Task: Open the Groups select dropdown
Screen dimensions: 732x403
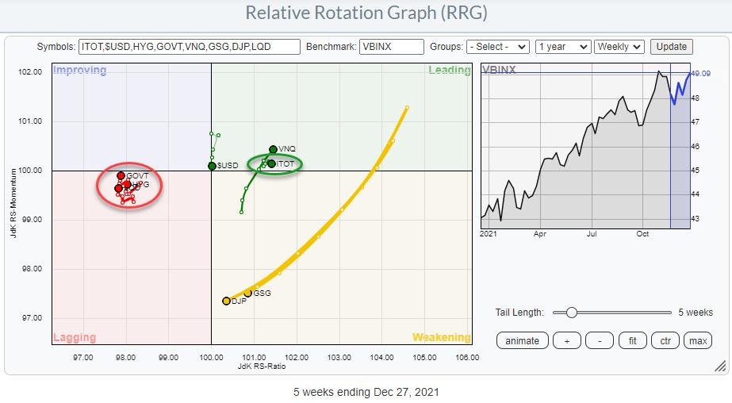Action: (498, 47)
